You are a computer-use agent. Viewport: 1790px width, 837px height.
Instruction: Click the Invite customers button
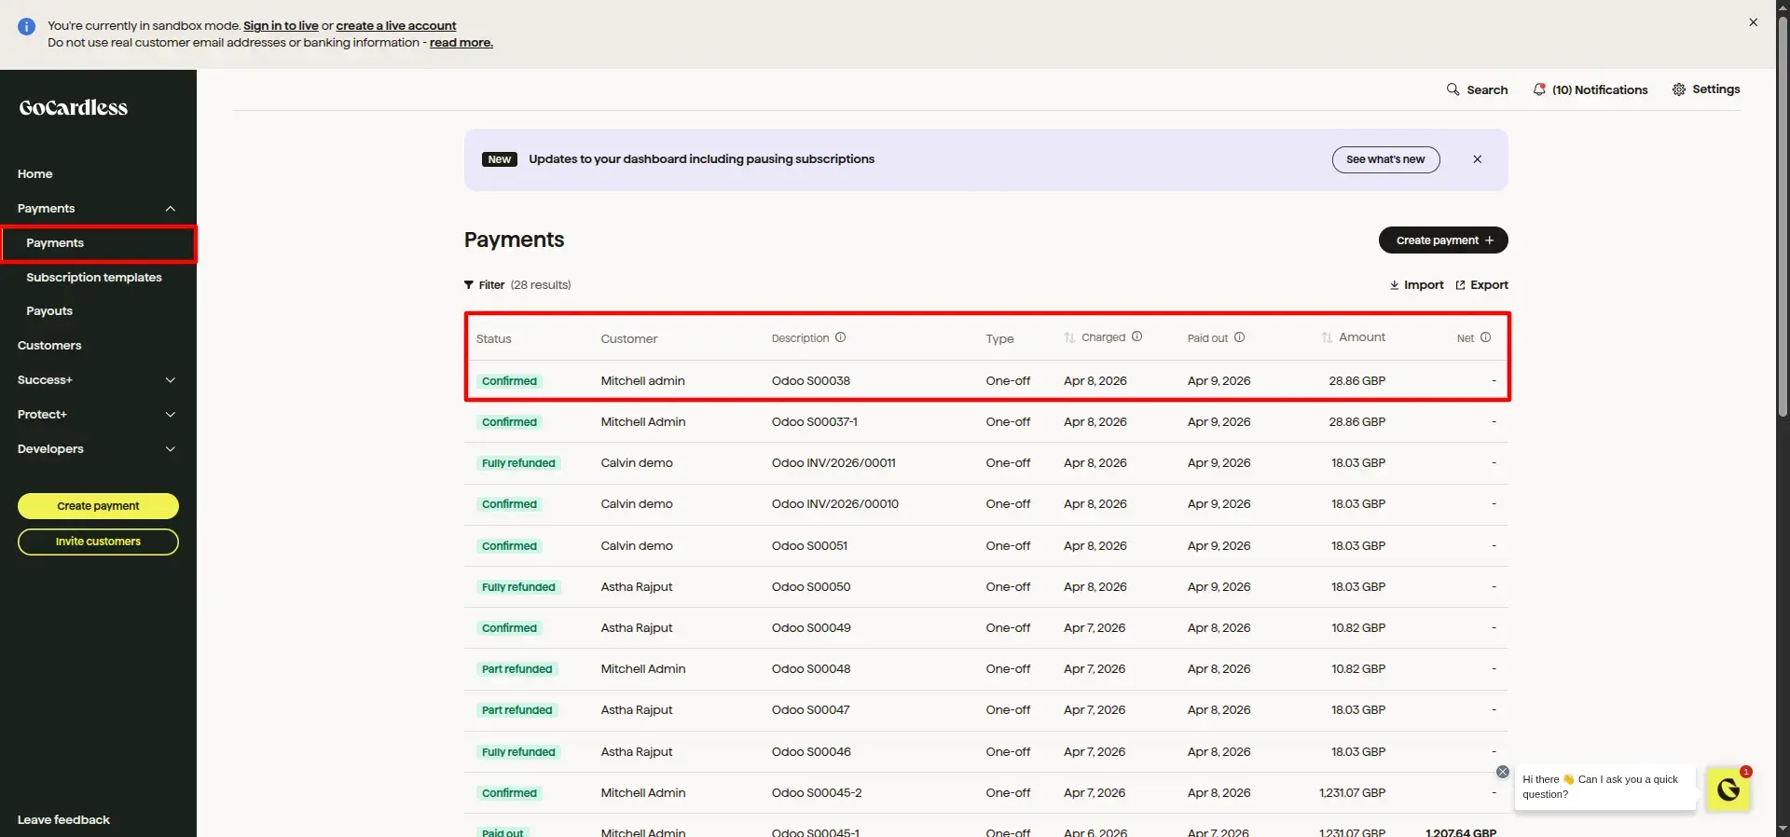coord(98,542)
